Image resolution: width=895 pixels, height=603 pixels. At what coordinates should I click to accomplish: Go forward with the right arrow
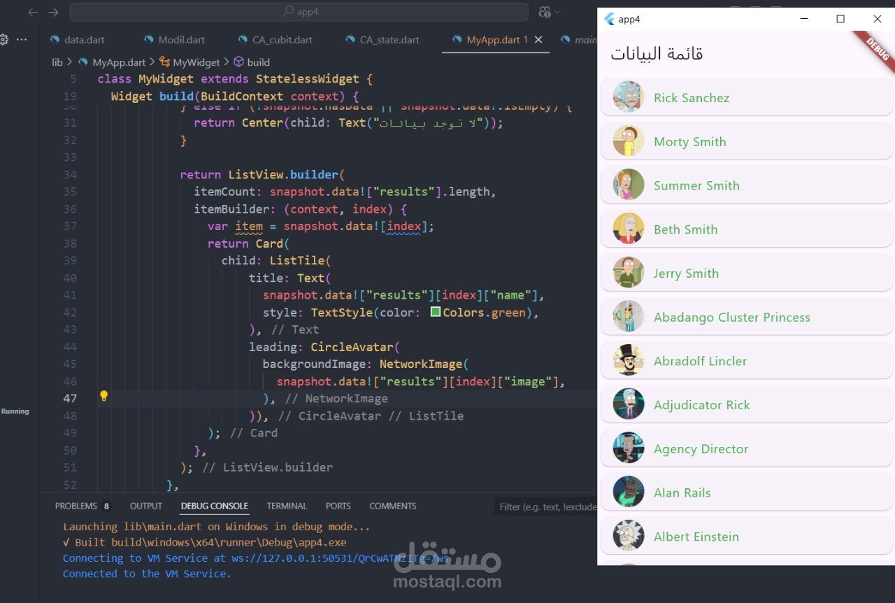point(53,12)
